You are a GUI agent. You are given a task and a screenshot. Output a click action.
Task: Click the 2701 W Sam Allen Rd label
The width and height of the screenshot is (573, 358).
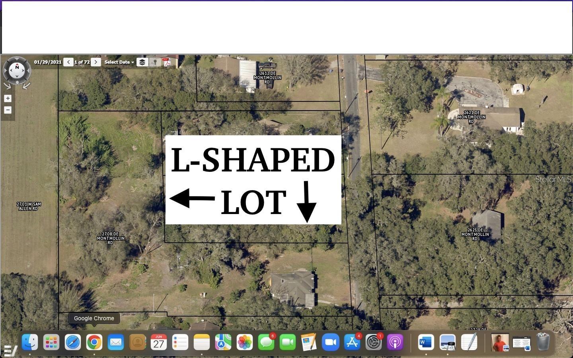(x=29, y=206)
